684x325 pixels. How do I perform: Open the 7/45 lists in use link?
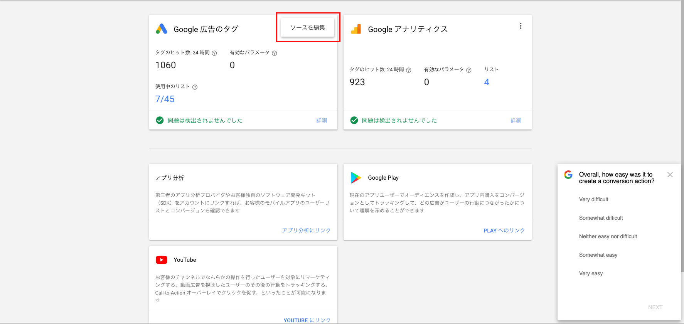165,99
